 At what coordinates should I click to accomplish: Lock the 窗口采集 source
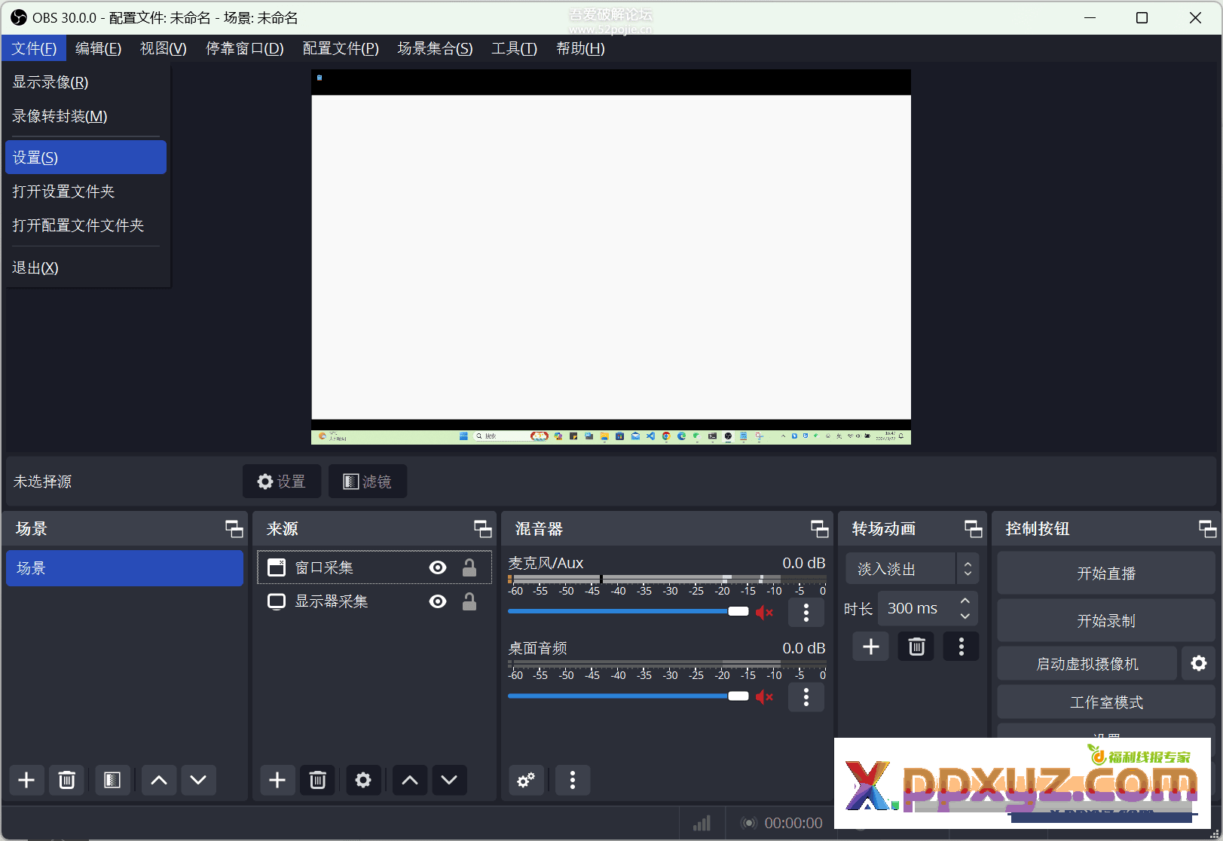(x=469, y=567)
